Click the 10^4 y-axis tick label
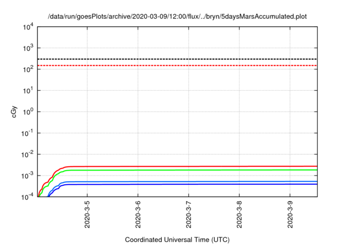The image size is (350, 245). (28, 27)
